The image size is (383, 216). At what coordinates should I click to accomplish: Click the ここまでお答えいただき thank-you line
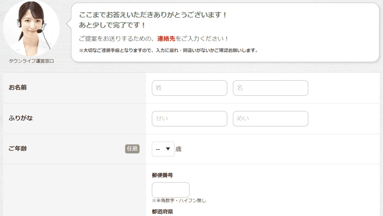pos(153,15)
